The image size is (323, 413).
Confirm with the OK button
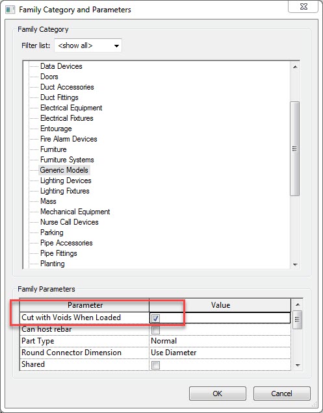[218, 394]
